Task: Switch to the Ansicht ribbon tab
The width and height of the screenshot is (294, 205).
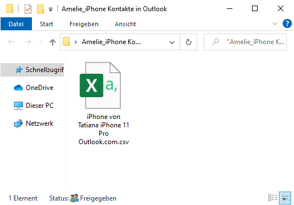Action: point(125,24)
